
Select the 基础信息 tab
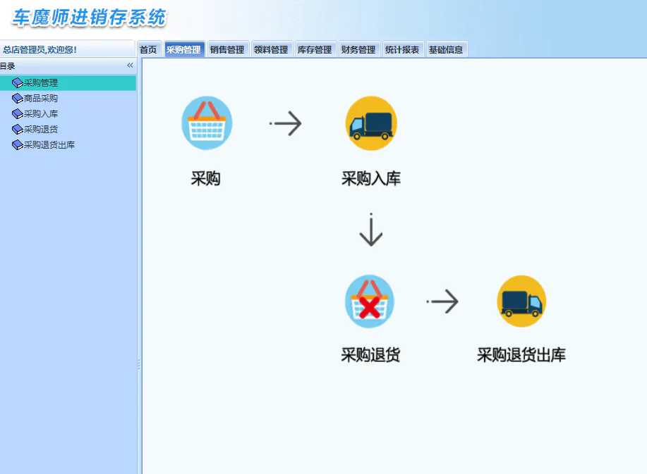pyautogui.click(x=446, y=49)
